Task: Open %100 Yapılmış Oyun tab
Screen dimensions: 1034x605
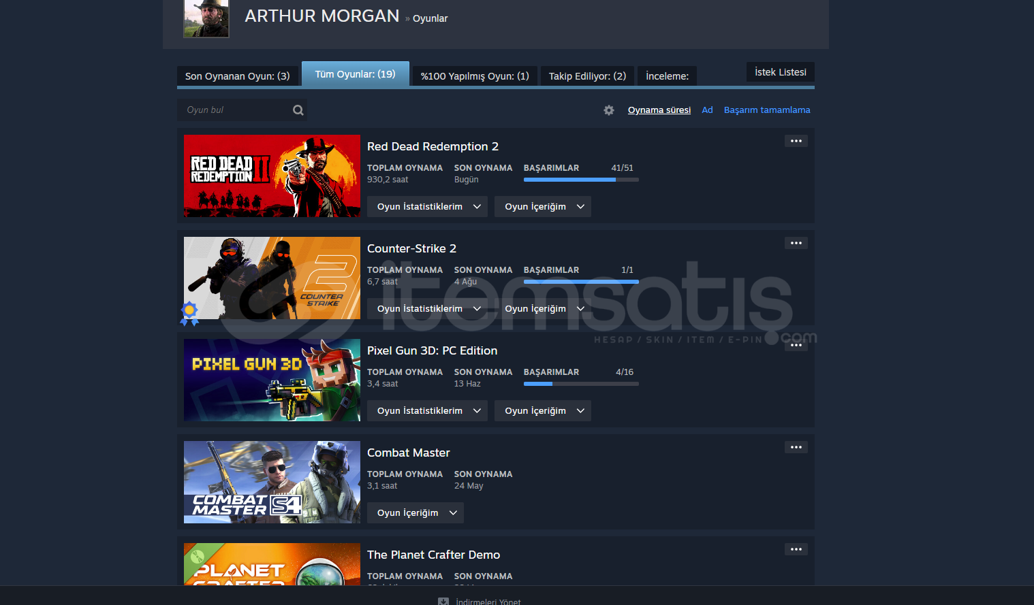Action: pos(475,76)
